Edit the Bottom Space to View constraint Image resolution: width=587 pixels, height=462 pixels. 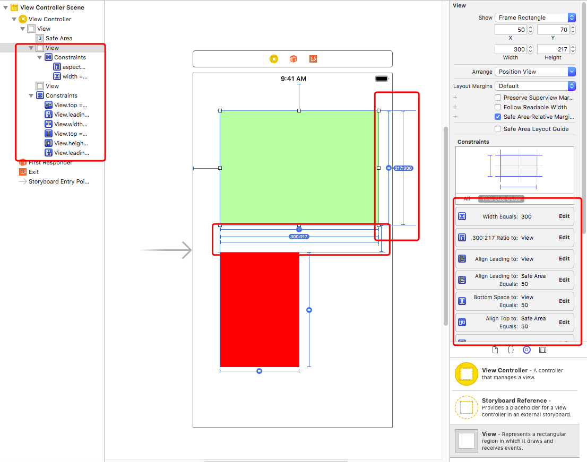pyautogui.click(x=564, y=301)
